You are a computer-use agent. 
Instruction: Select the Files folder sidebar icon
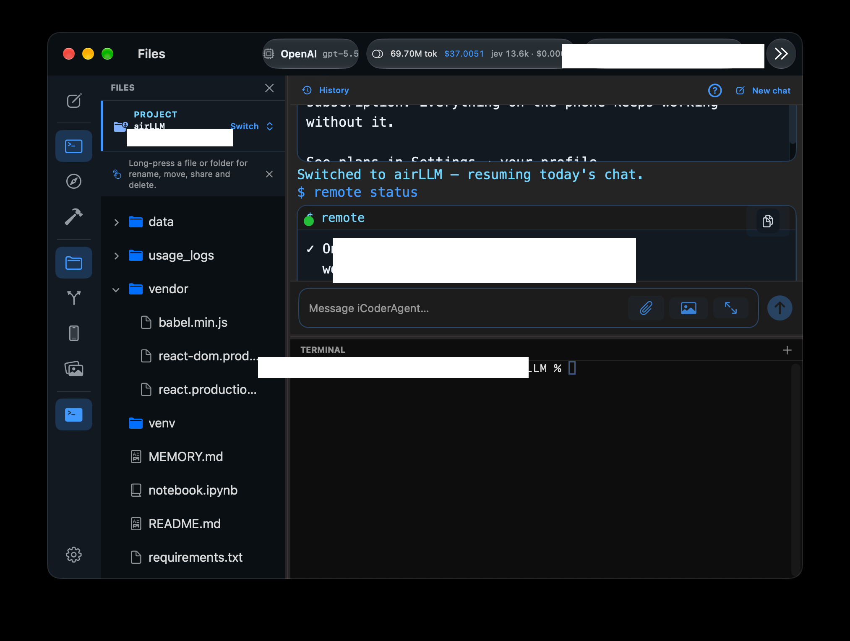click(x=74, y=263)
